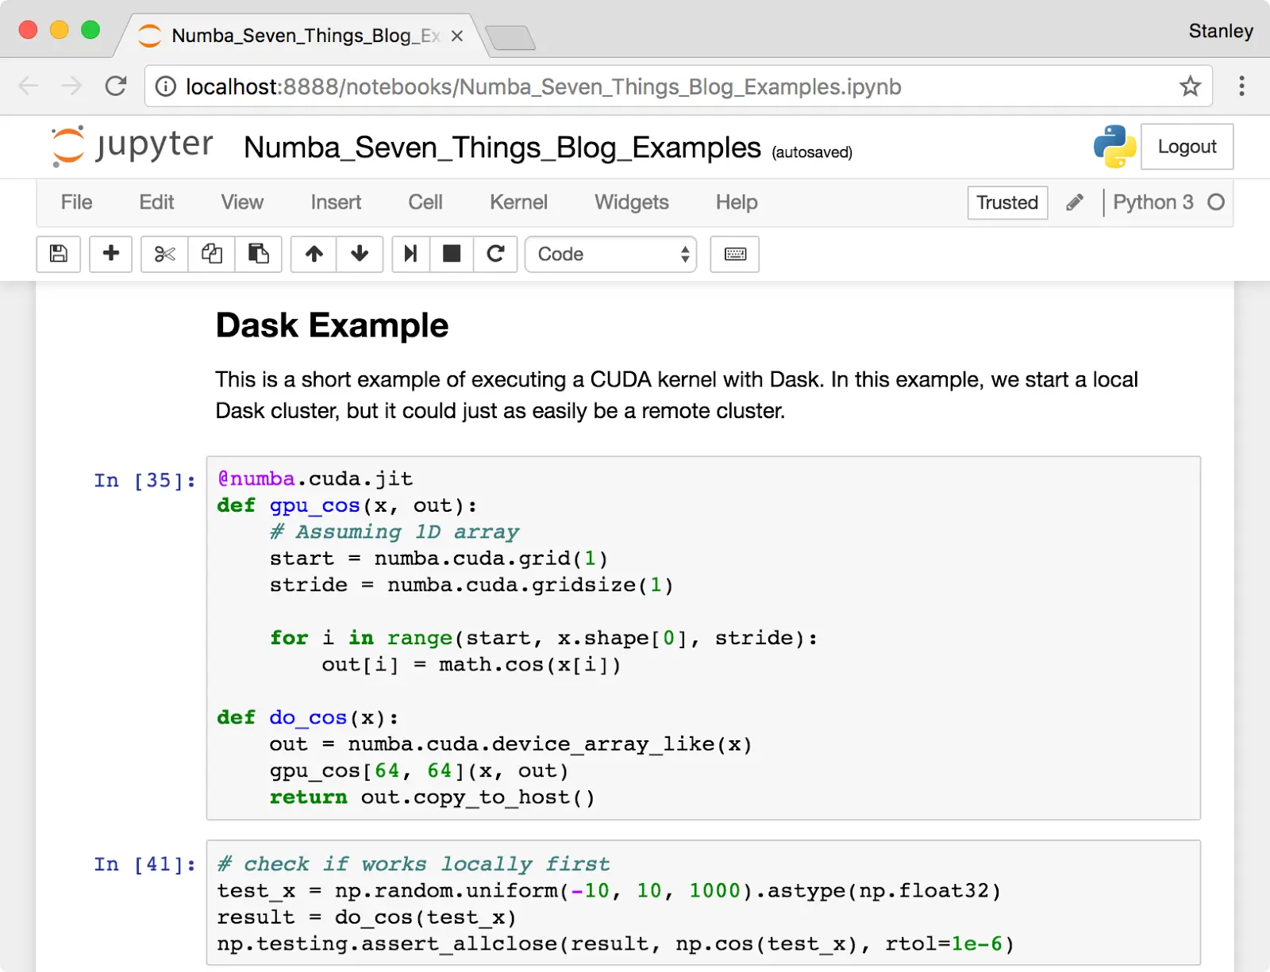Viewport: 1270px width, 972px height.
Task: Move the selected cell up
Action: (x=313, y=254)
